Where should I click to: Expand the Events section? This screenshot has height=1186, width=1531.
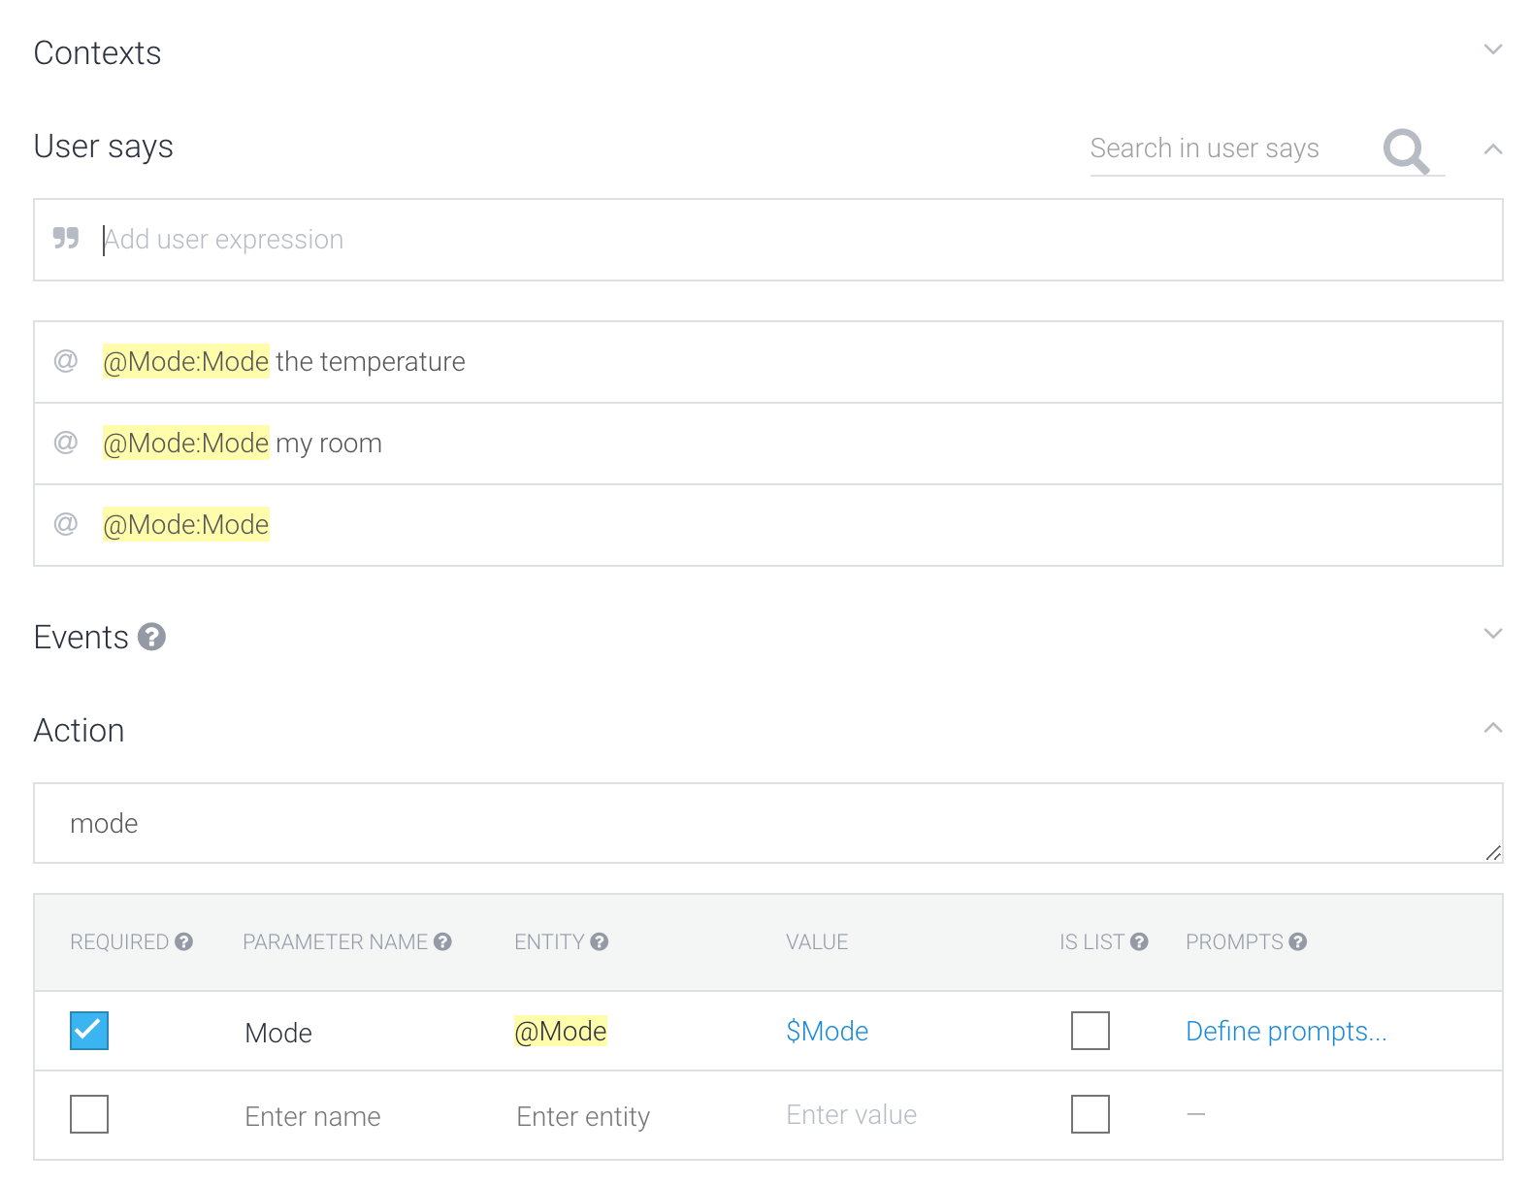[x=1492, y=634]
